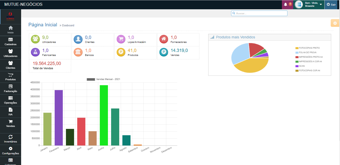
Task: Expand Facturação sidebar menu
Action: [11, 88]
